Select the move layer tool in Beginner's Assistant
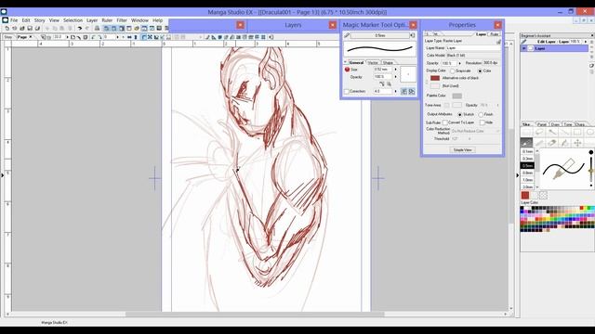 coord(577,143)
